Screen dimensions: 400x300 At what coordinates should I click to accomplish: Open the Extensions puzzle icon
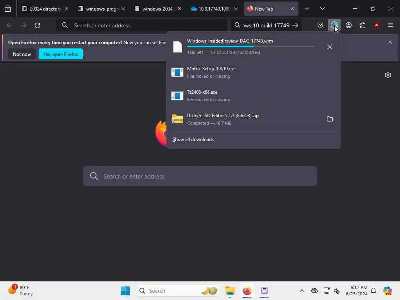(362, 25)
